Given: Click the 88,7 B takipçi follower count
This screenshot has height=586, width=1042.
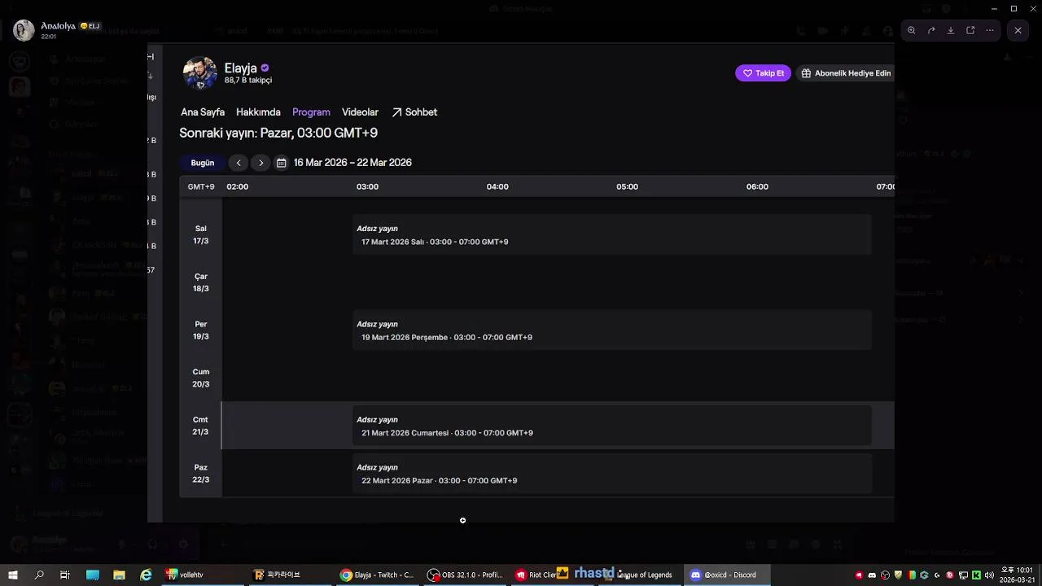Looking at the screenshot, I should point(248,81).
